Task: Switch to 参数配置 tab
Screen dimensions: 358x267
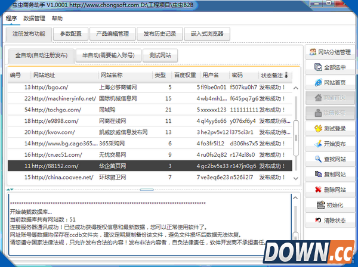Action: [x=71, y=34]
